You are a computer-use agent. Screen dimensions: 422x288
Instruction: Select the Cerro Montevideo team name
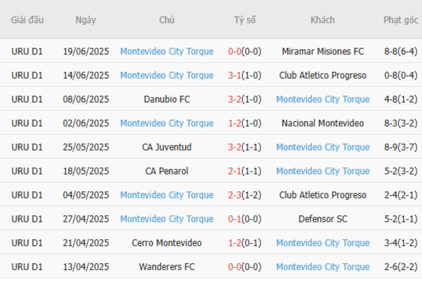tap(167, 243)
